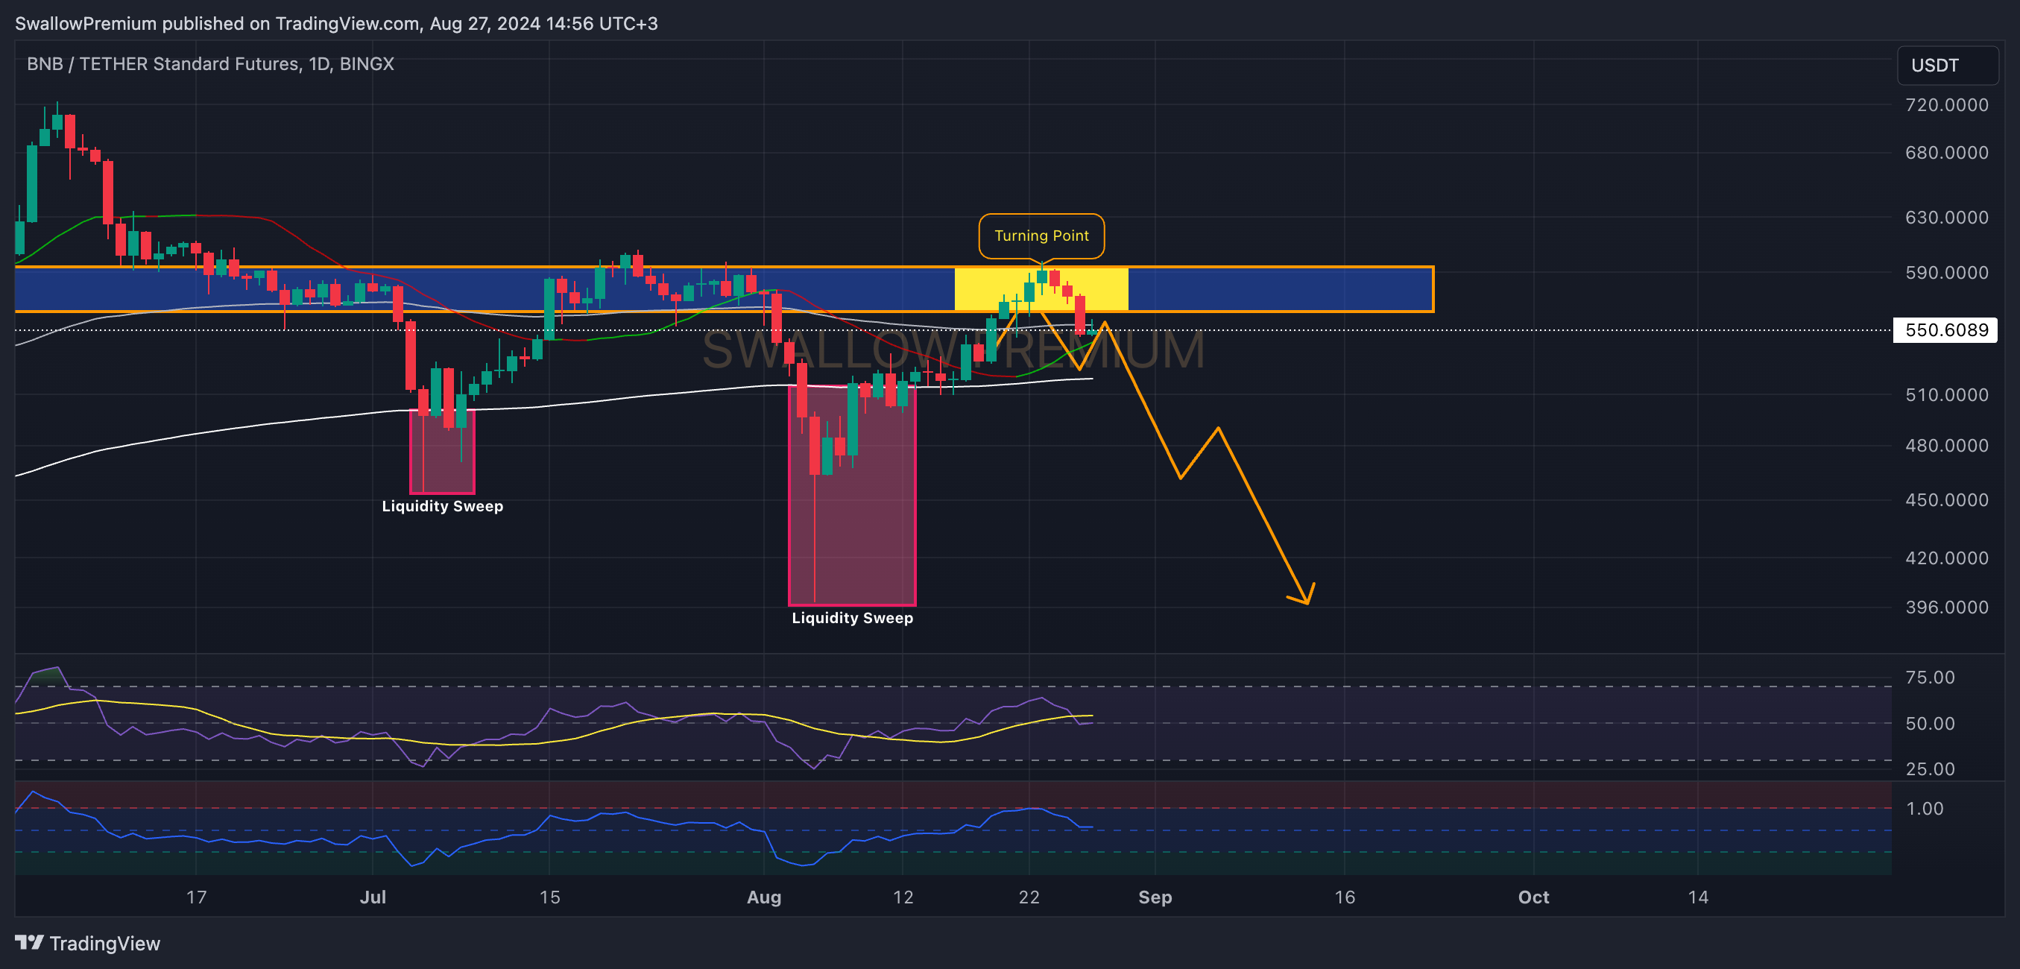Click the 480.0000 price axis label

(1946, 445)
